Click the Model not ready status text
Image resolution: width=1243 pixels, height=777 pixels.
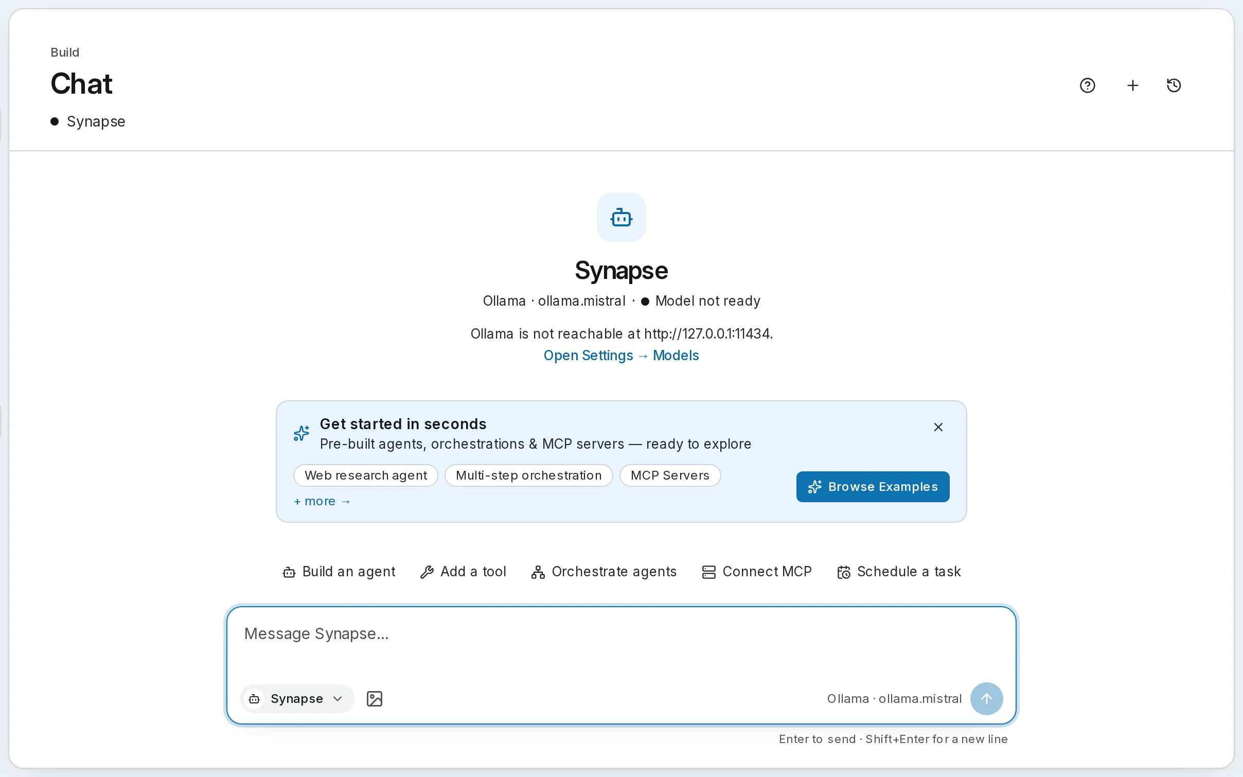[707, 301]
